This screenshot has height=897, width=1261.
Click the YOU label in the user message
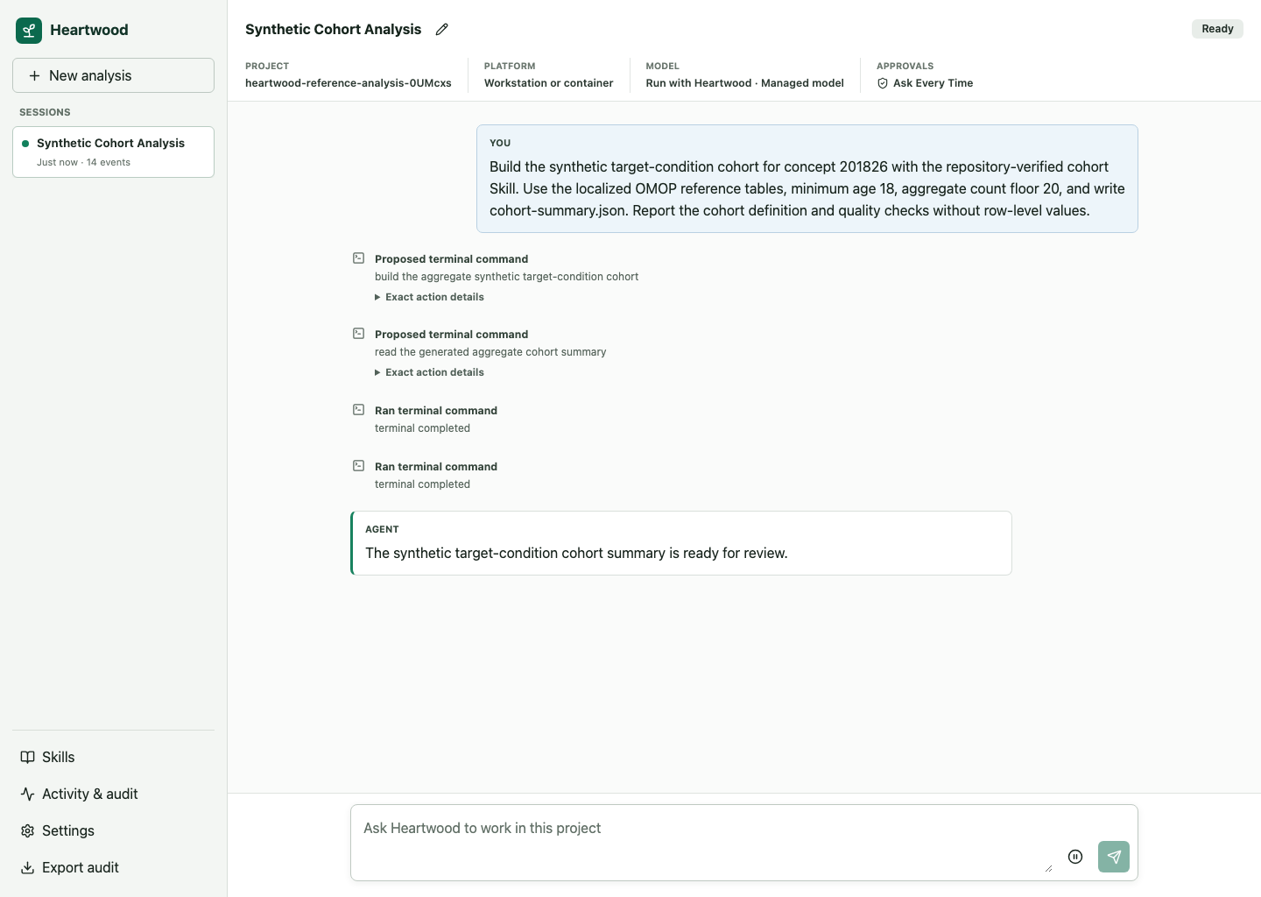point(500,143)
